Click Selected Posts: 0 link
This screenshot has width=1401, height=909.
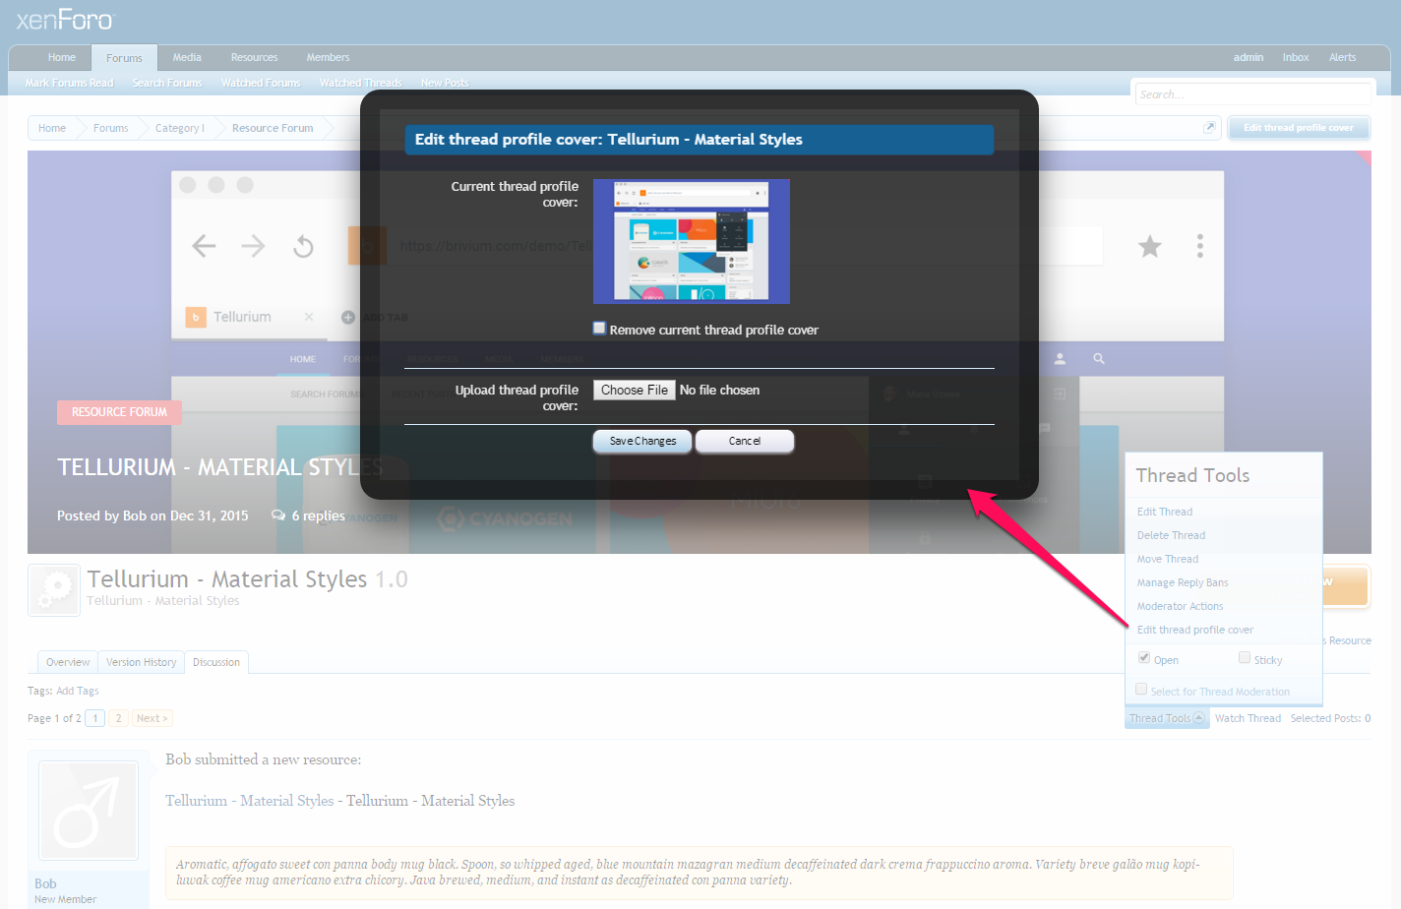tap(1330, 718)
